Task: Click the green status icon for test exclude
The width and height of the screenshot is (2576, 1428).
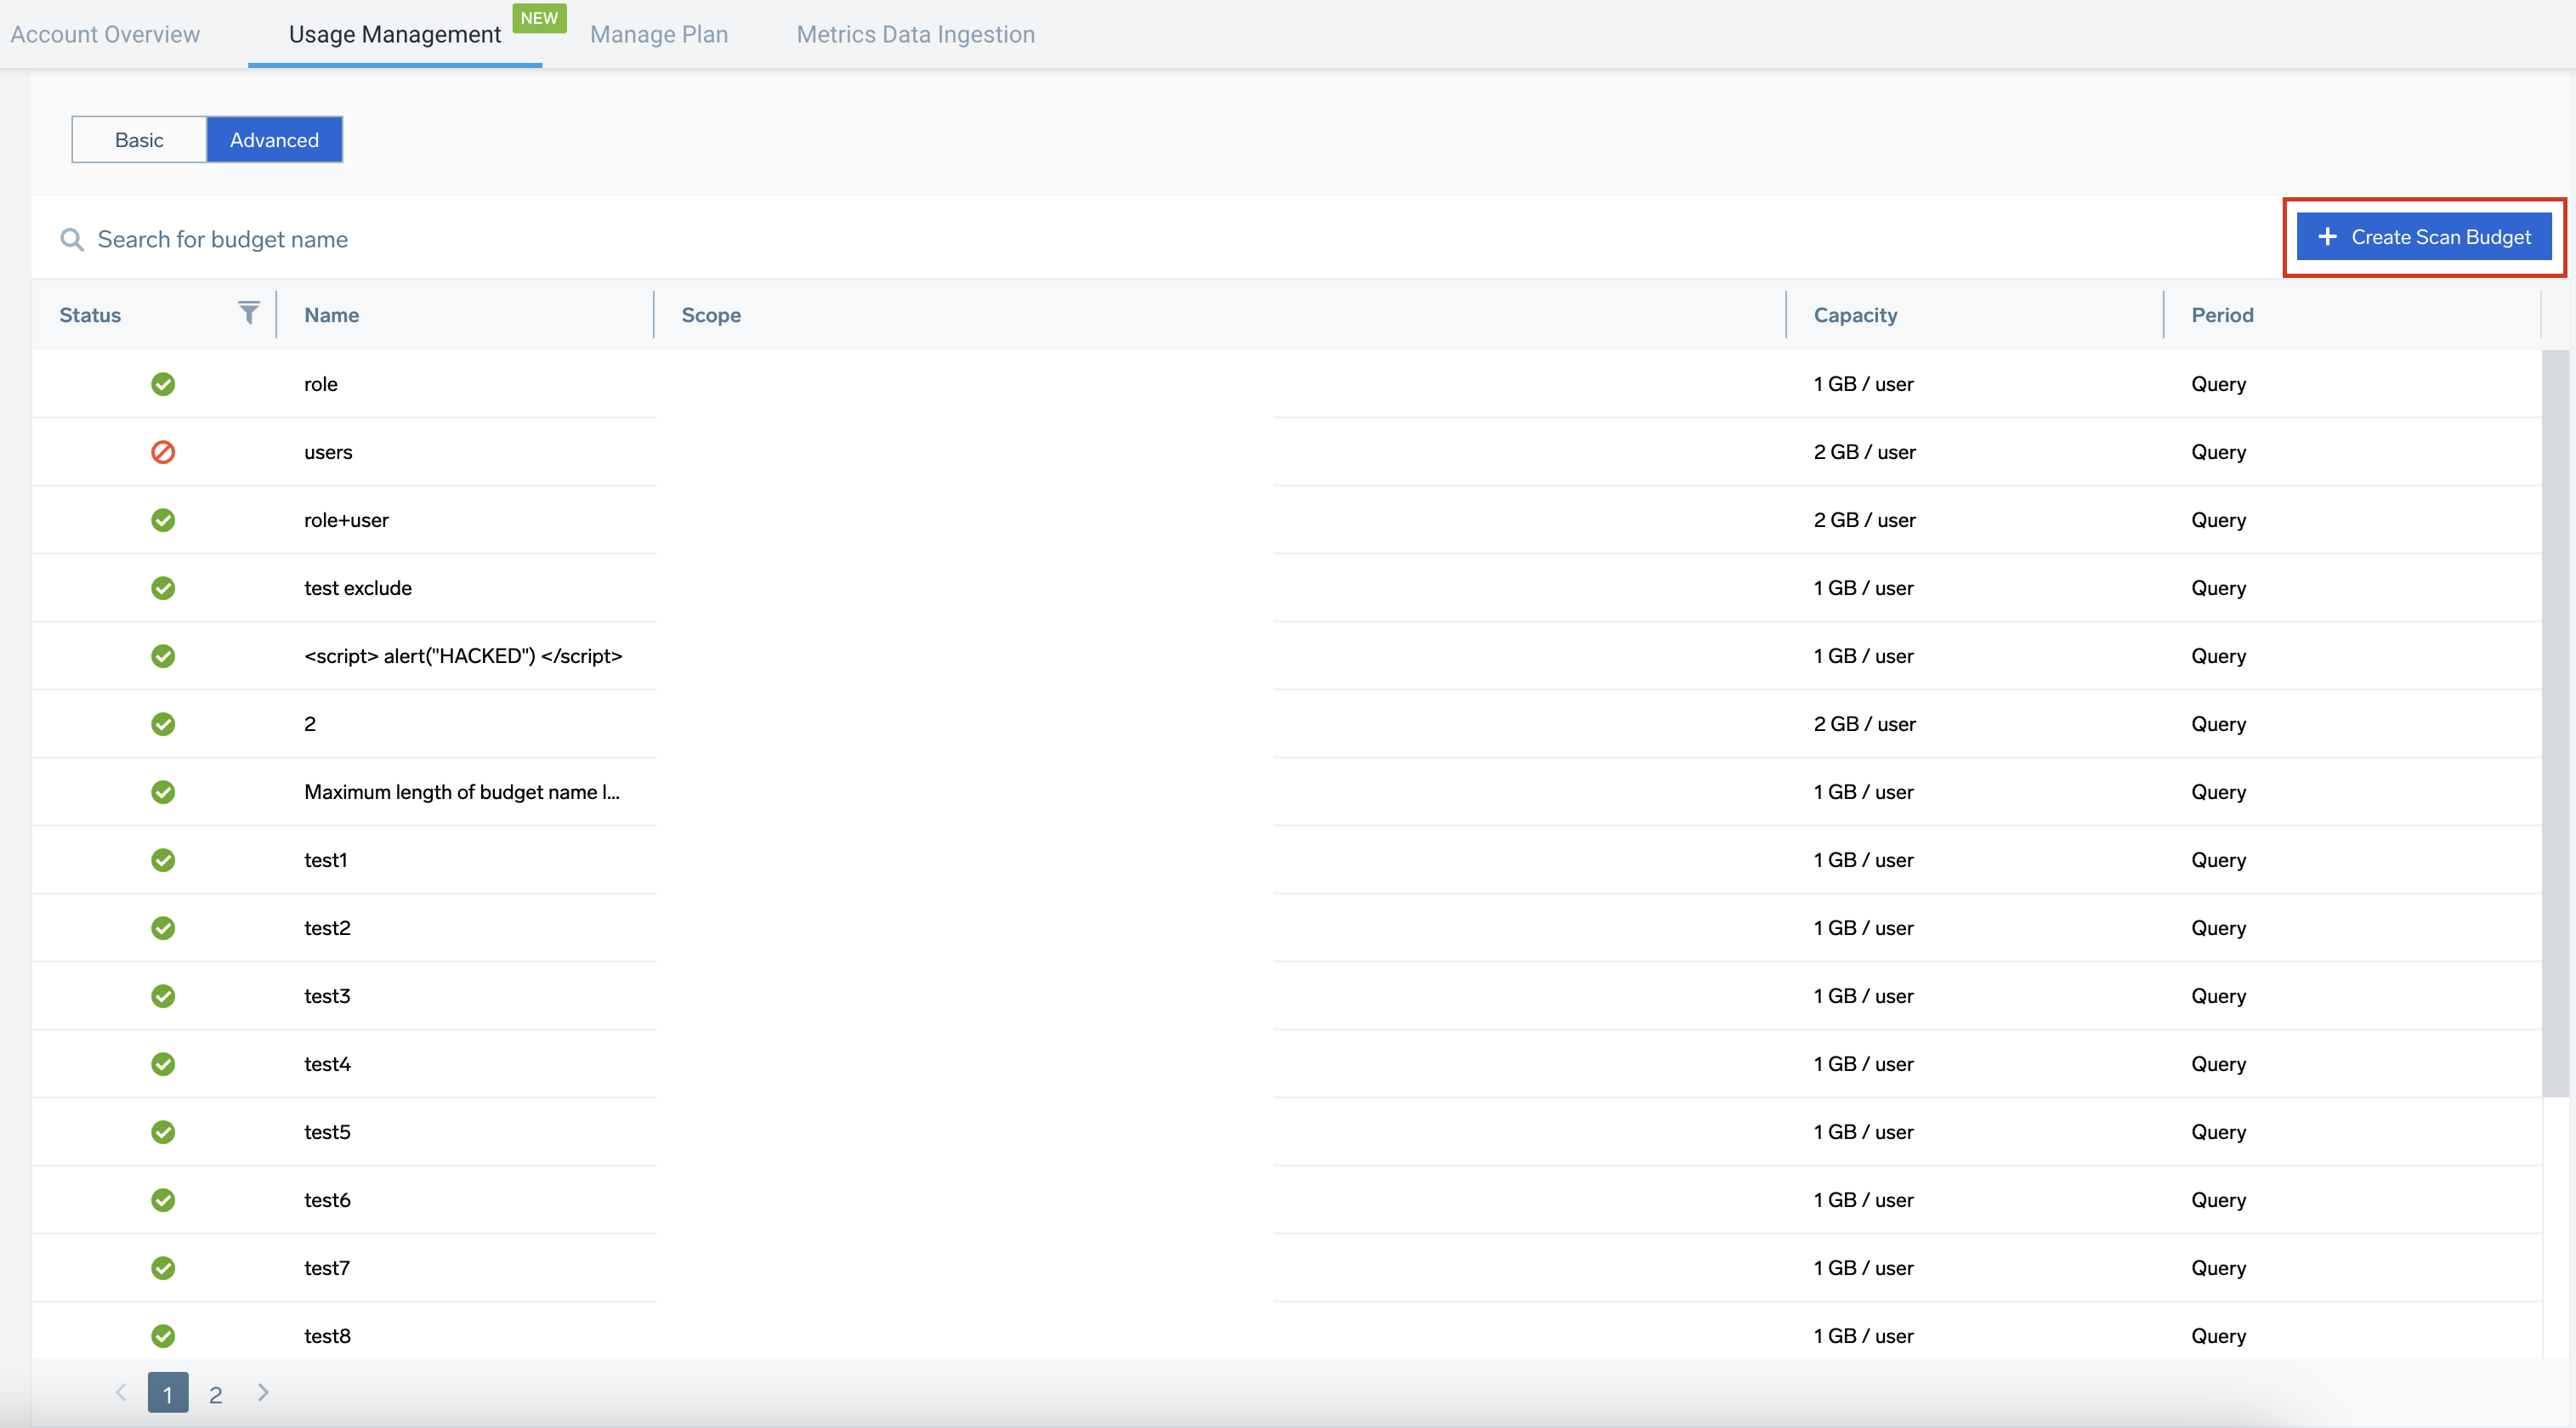Action: pos(162,587)
